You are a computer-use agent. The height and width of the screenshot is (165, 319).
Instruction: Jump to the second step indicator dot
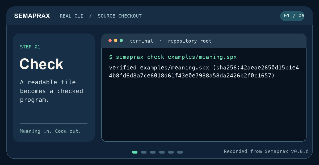click(x=144, y=152)
